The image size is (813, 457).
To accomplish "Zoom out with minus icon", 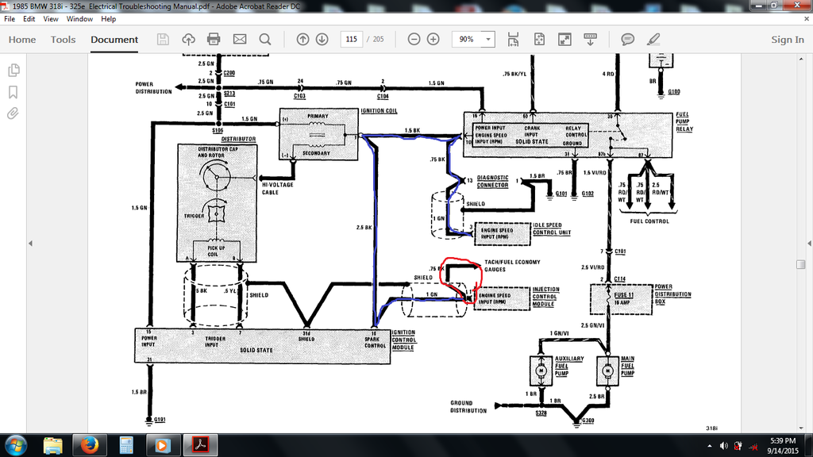I will pos(414,40).
